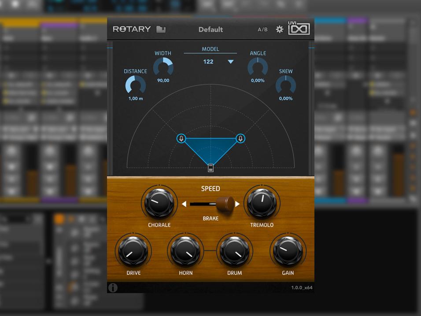Open the preset browser folder icon
This screenshot has width=421, height=316.
(161, 29)
